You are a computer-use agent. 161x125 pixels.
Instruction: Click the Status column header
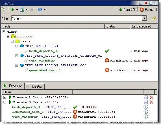coord(117,26)
